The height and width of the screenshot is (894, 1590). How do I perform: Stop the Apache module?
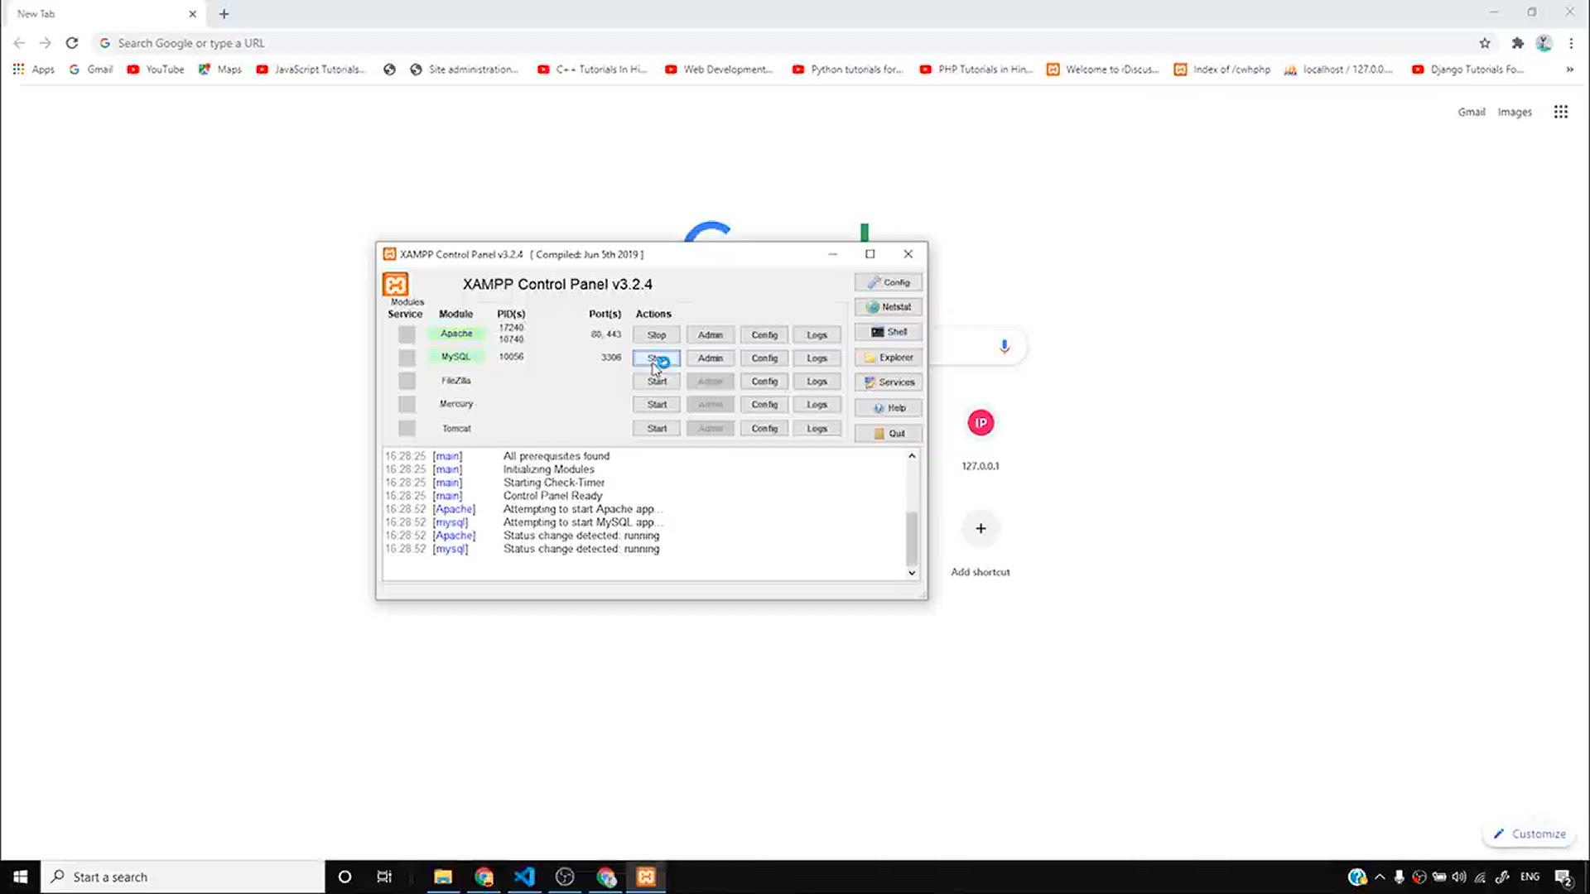click(657, 335)
